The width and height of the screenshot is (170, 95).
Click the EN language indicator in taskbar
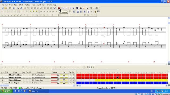151,91
